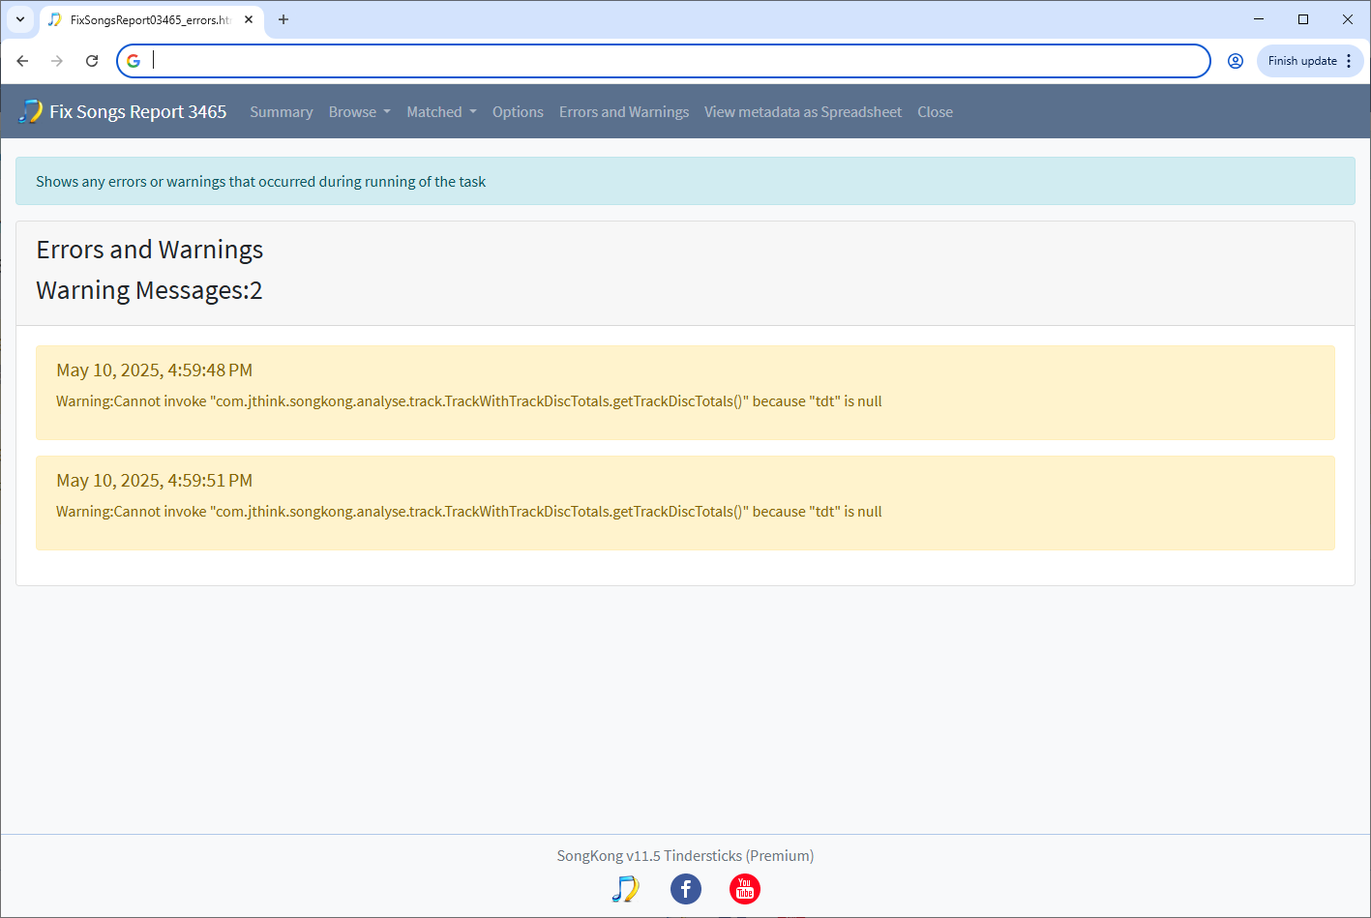1371x918 pixels.
Task: Expand the Browse dropdown menu
Action: point(359,112)
